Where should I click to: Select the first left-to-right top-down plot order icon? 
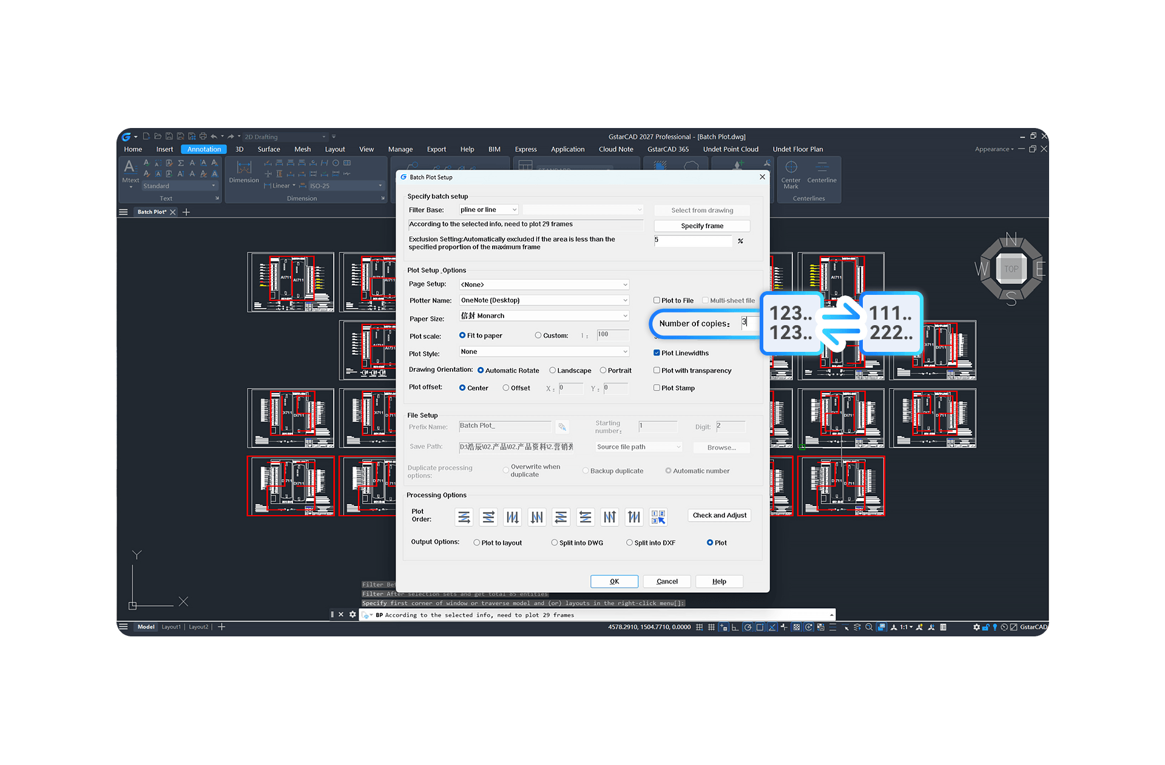(x=464, y=517)
